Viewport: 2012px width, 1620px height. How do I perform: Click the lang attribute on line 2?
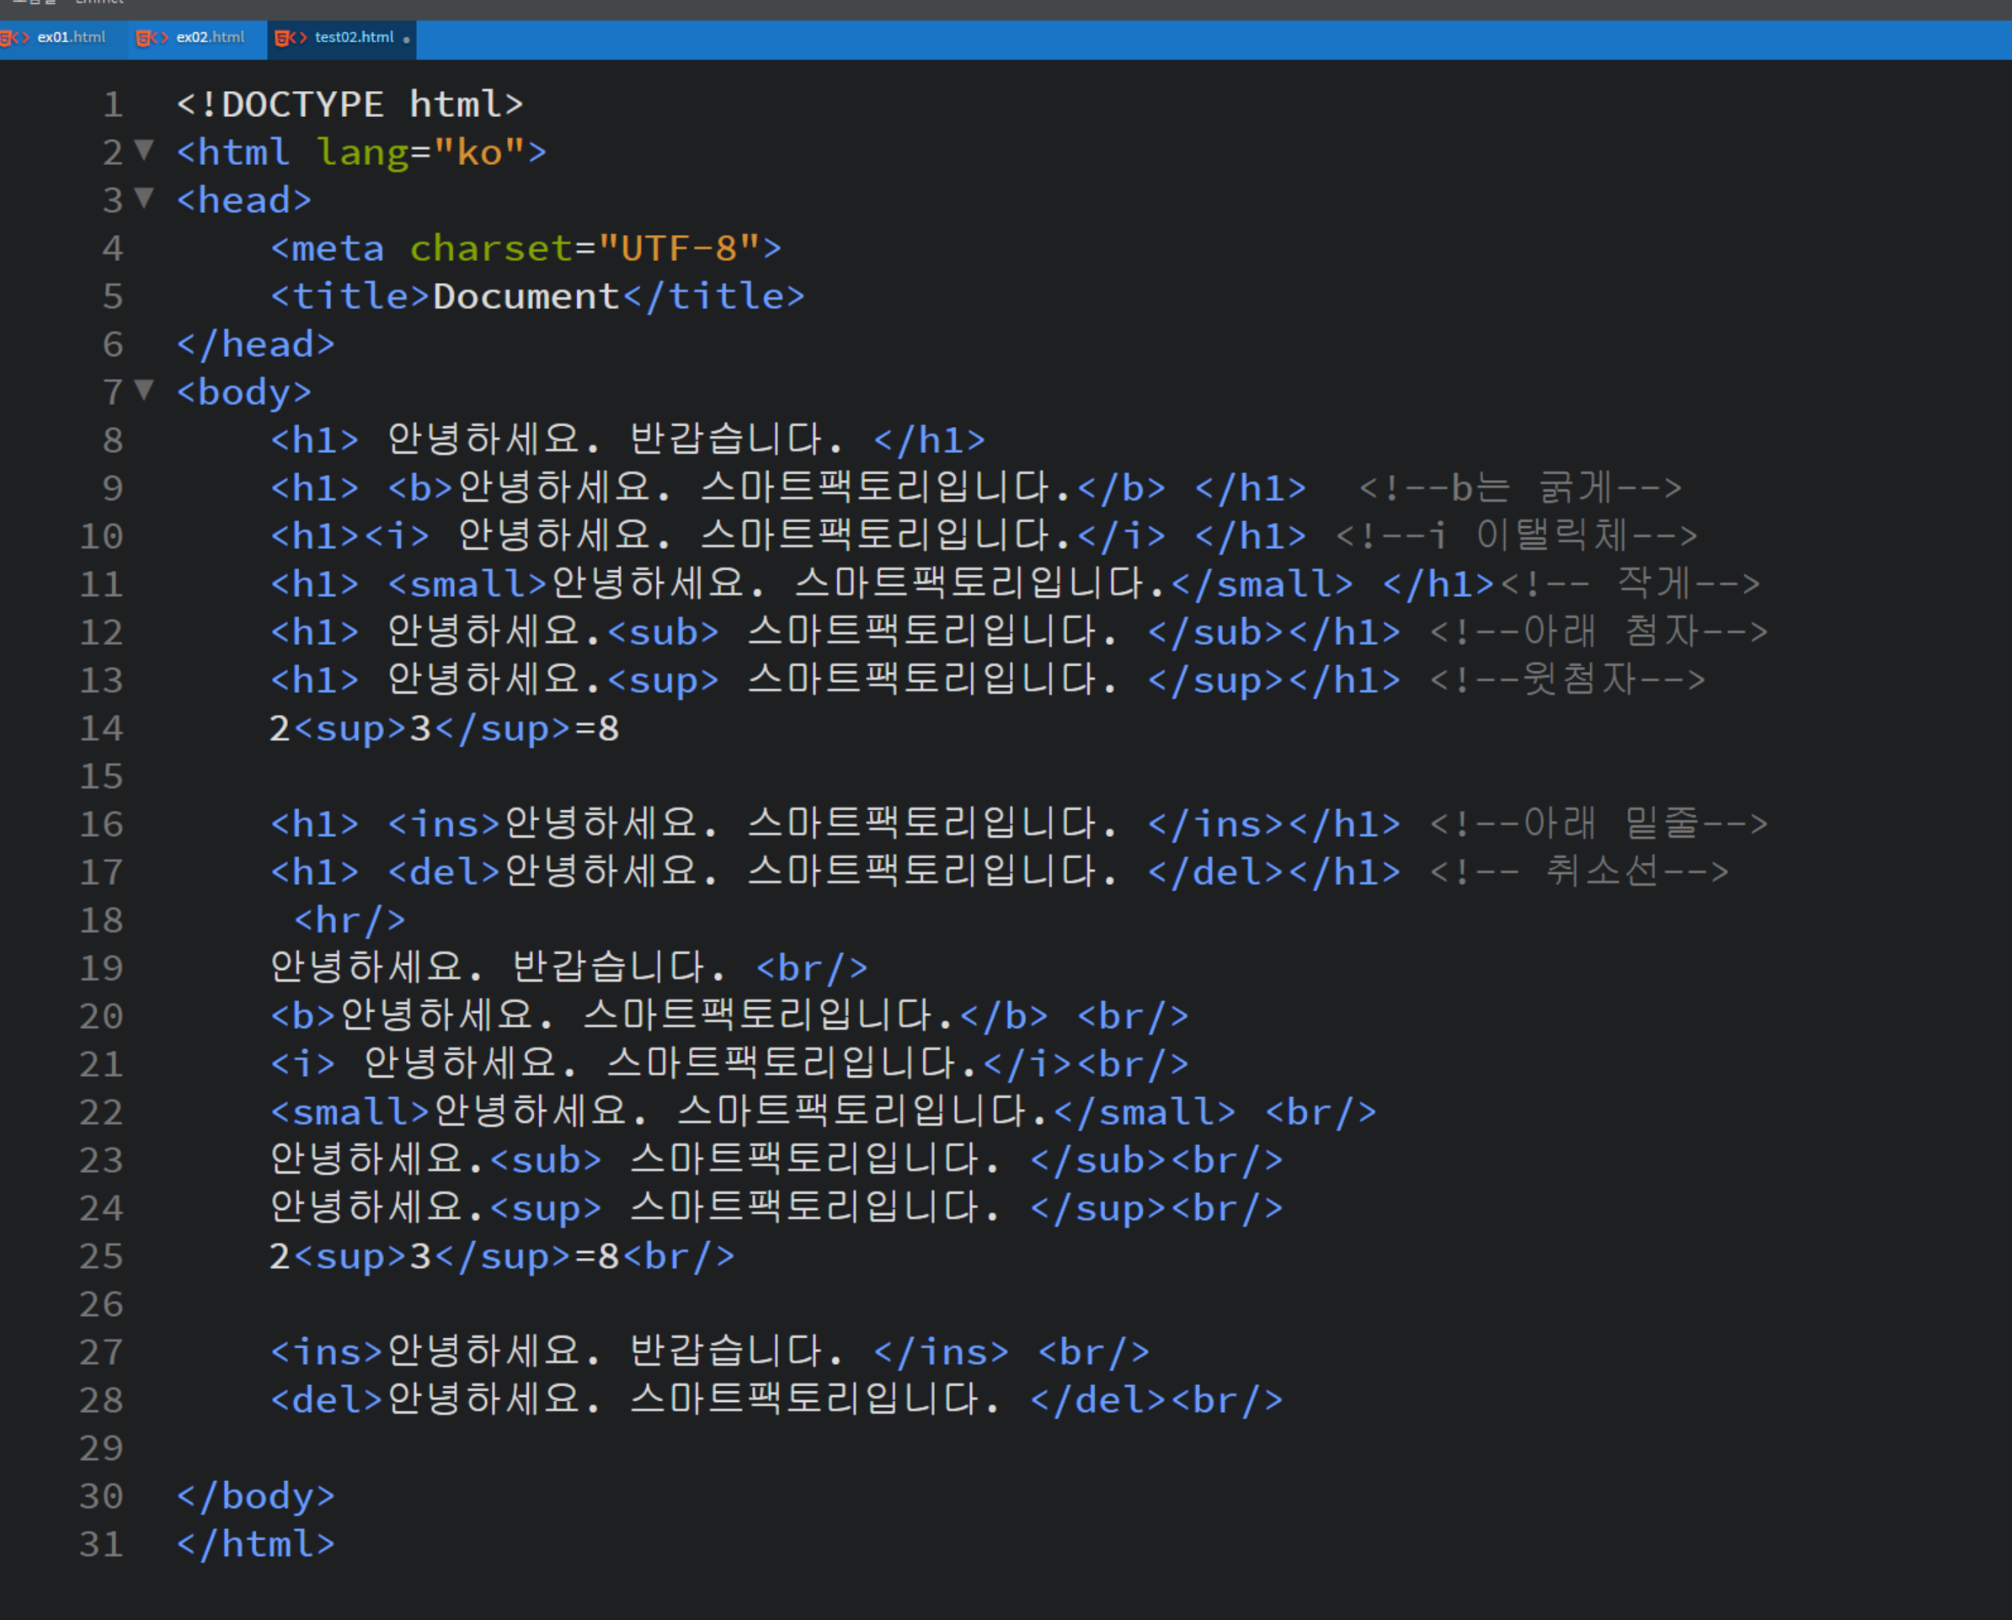pyautogui.click(x=362, y=152)
